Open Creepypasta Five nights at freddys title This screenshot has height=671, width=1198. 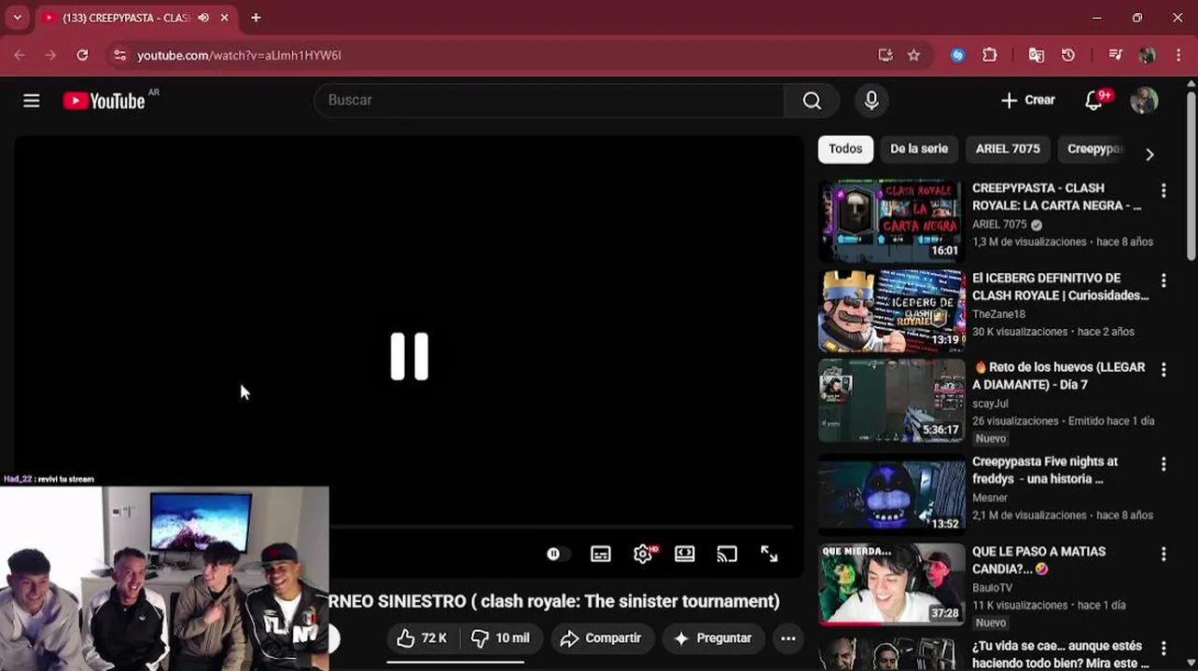[1044, 470]
